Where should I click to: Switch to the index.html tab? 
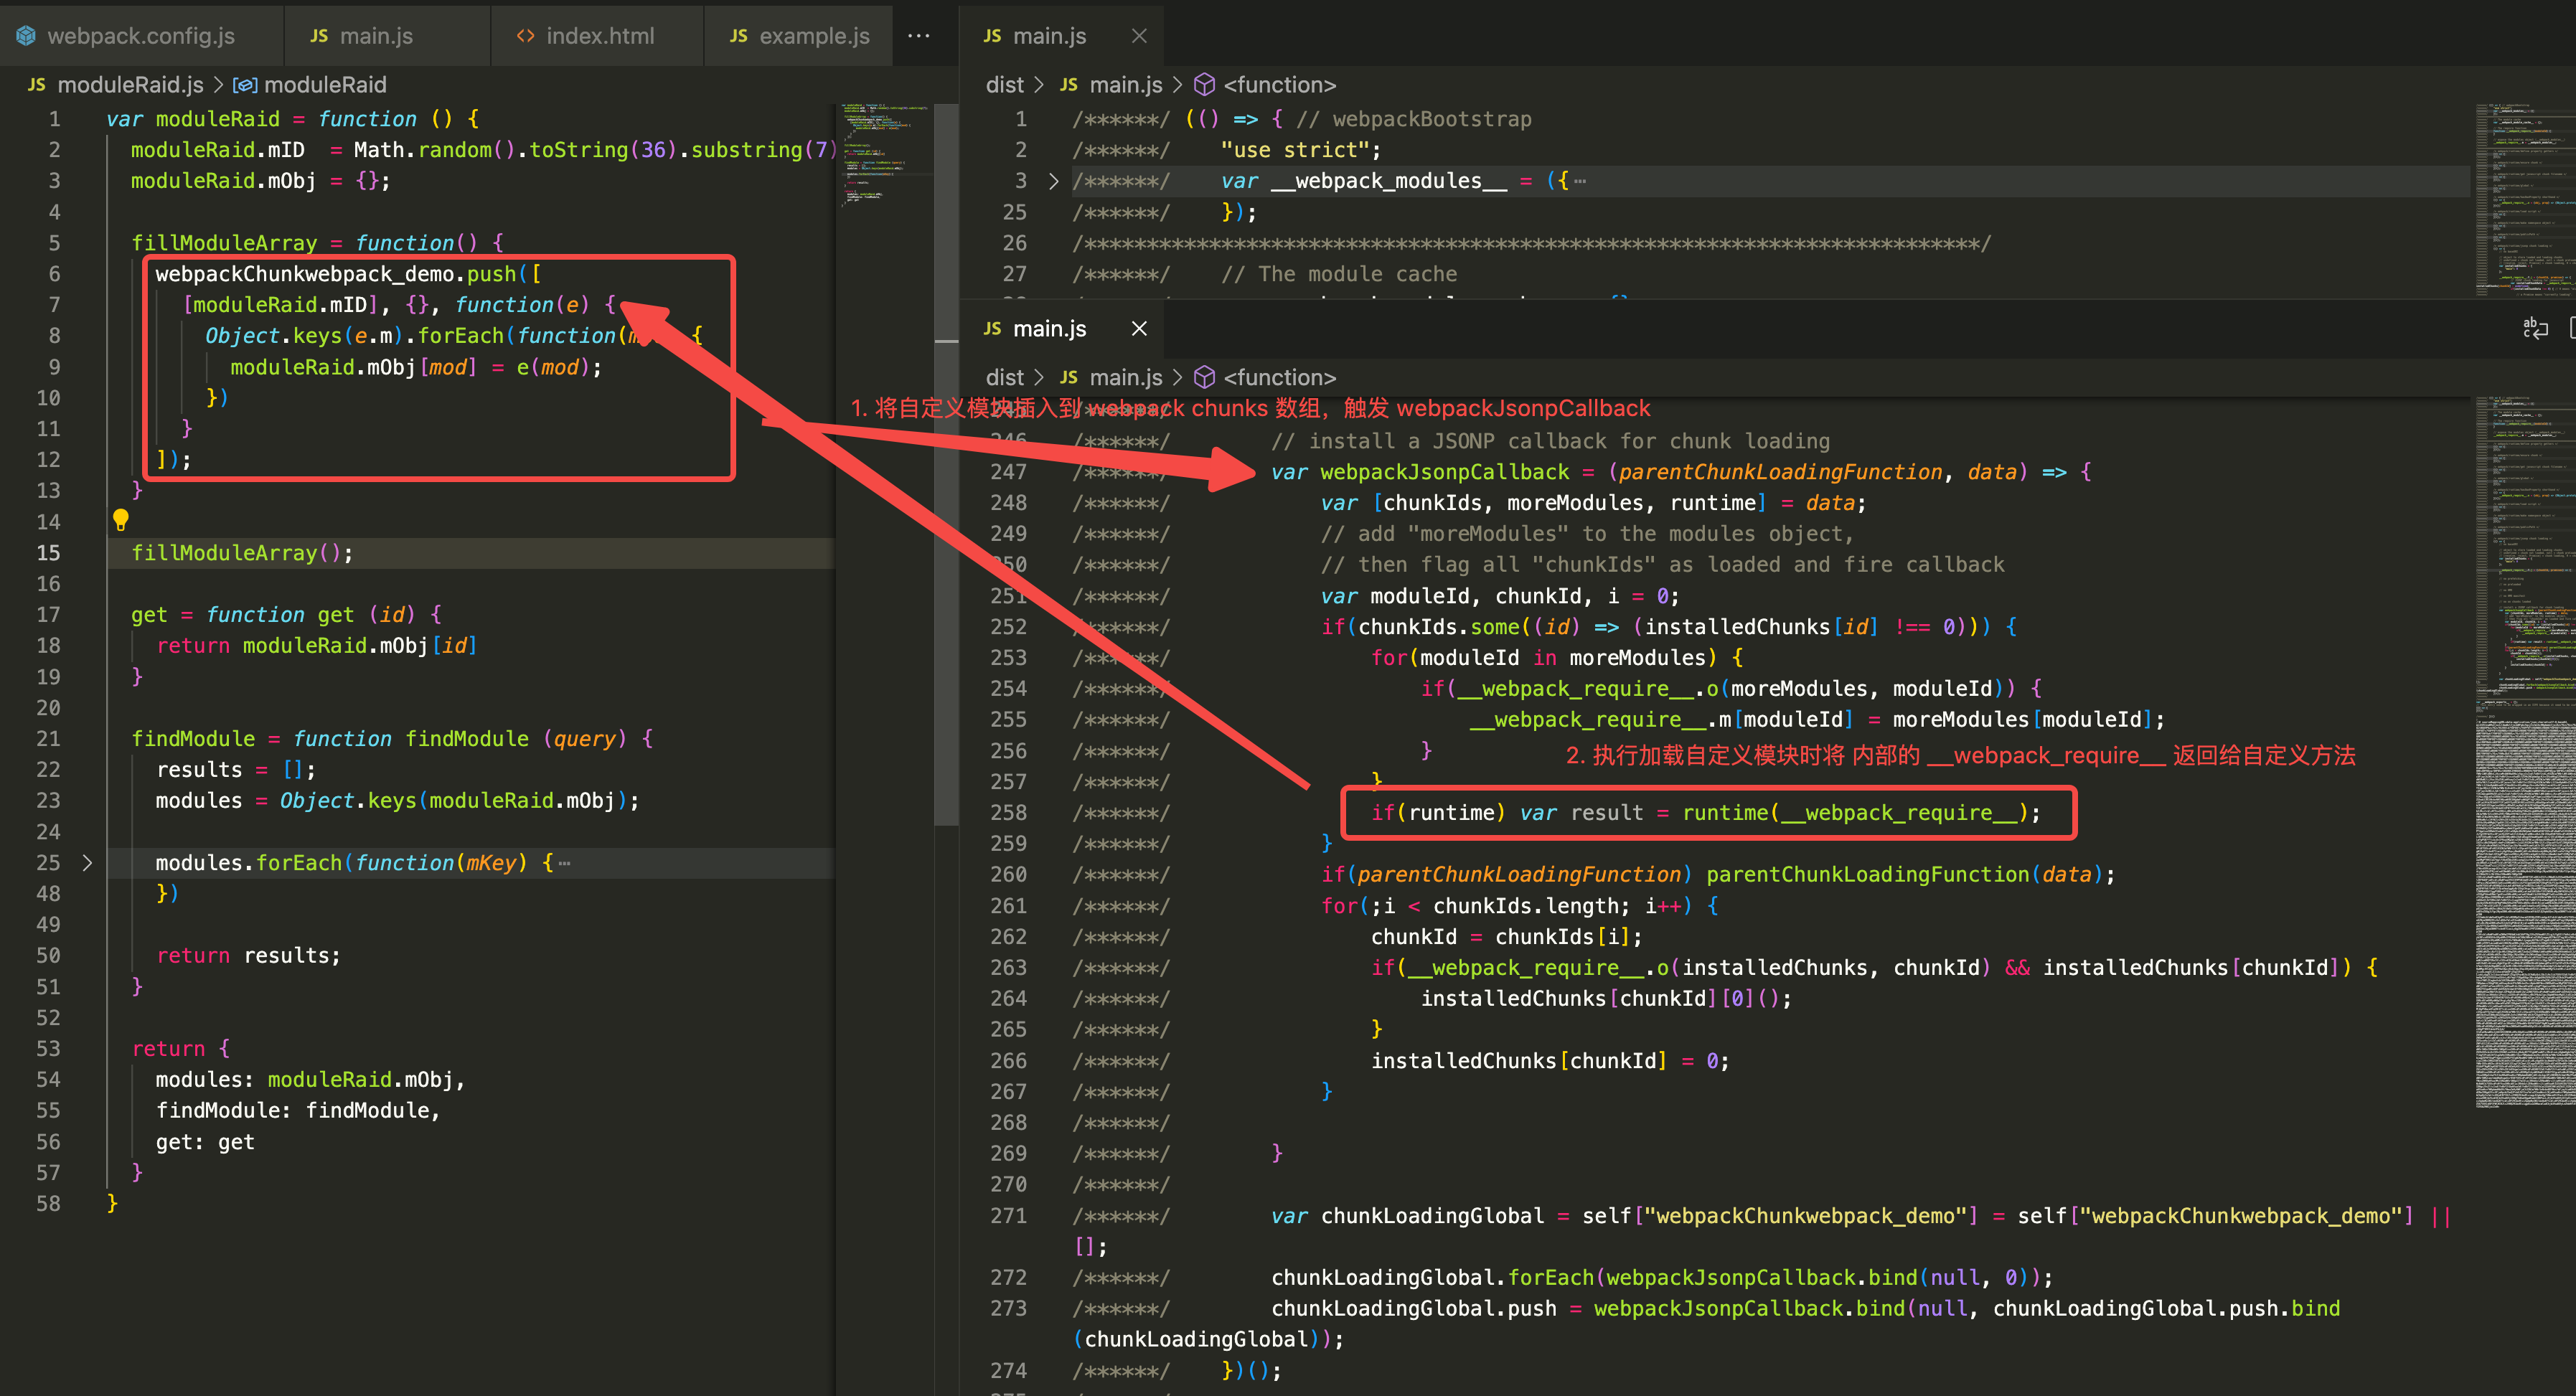(597, 36)
